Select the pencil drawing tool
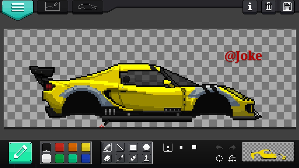Viewport: 299px width, 168px height. coord(107,148)
